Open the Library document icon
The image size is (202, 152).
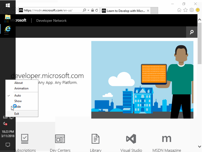pyautogui.click(x=96, y=139)
